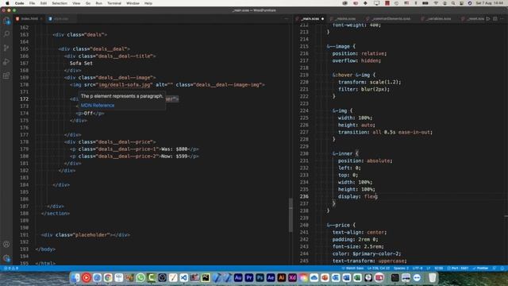Click in line 236 'display: flex'
The width and height of the screenshot is (508, 286).
tap(358, 196)
